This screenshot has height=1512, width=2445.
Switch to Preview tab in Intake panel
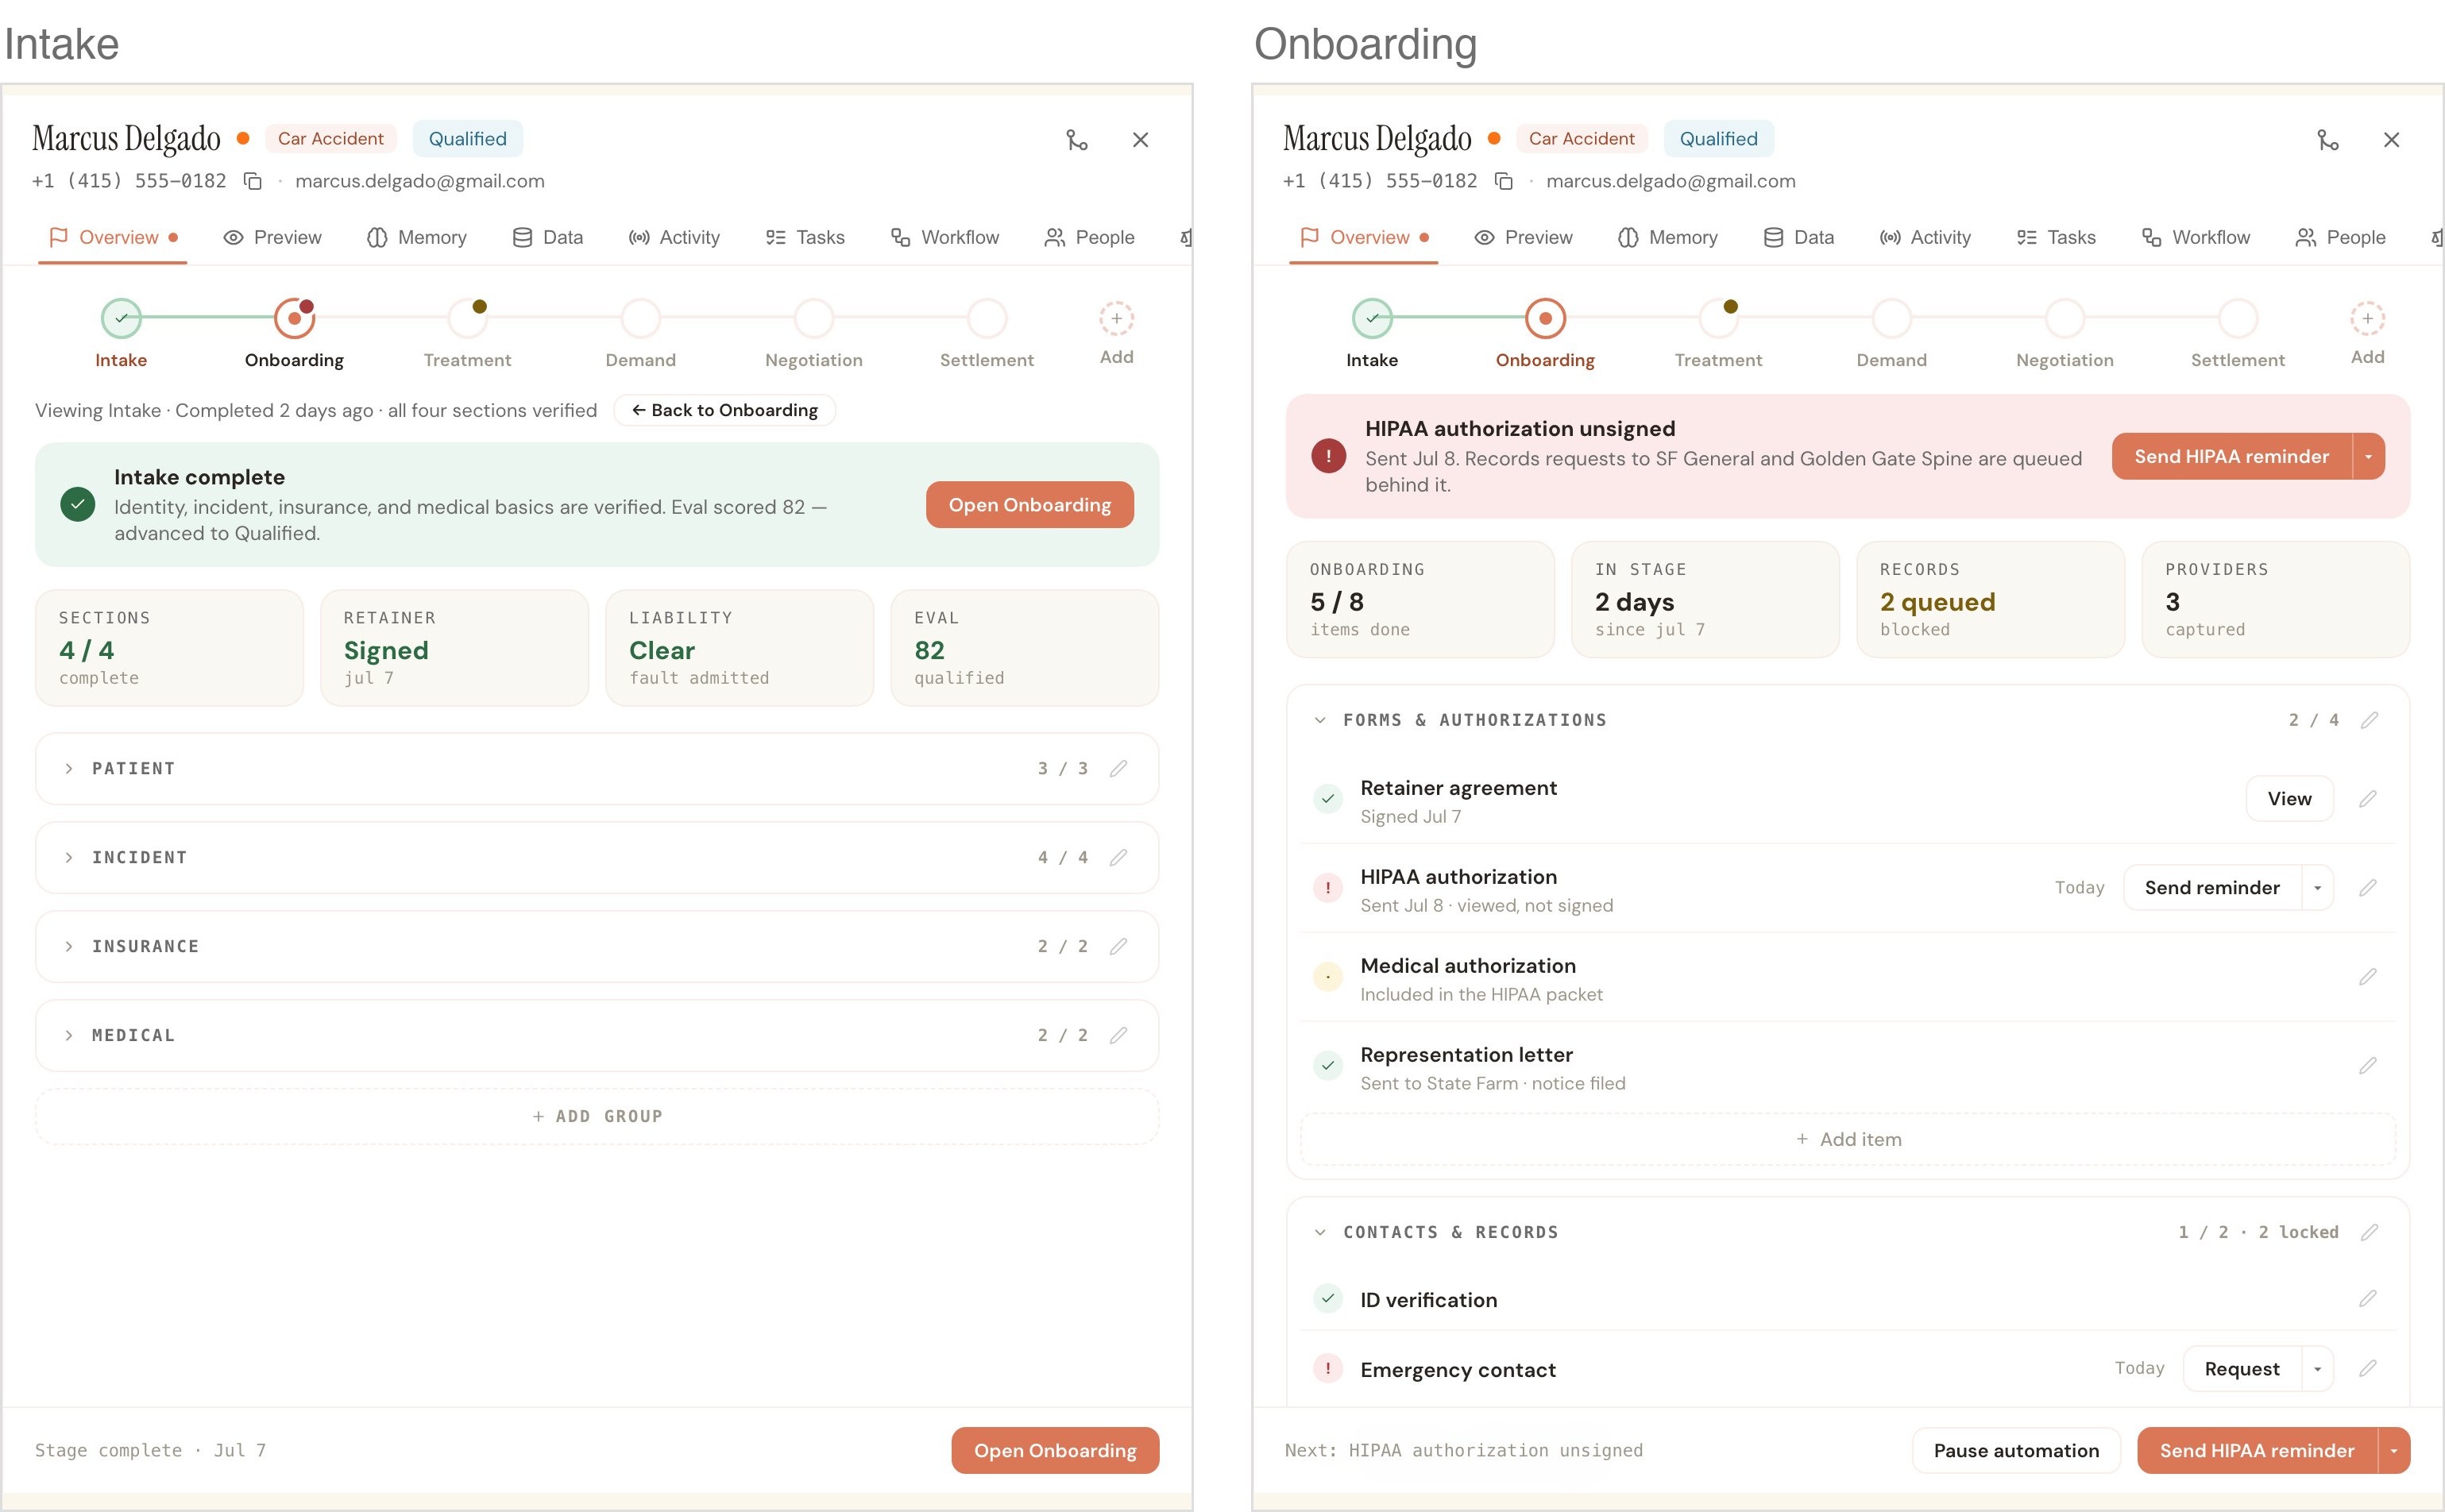(272, 237)
